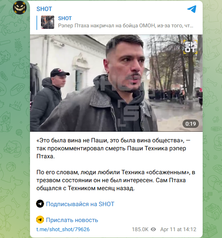222x238 pixels.
Task: Open the SHOT channel name at top
Action: click(44, 9)
